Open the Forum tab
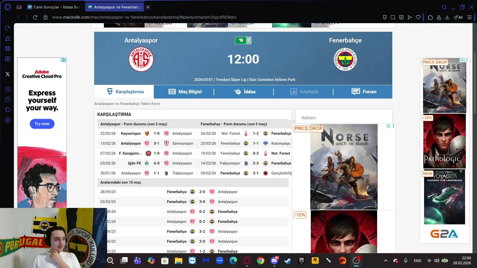This screenshot has height=268, width=477. pyautogui.click(x=364, y=92)
